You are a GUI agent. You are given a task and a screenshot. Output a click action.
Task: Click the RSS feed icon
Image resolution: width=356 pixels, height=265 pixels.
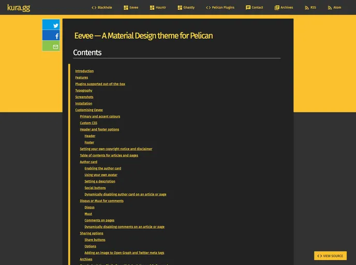pos(307,8)
